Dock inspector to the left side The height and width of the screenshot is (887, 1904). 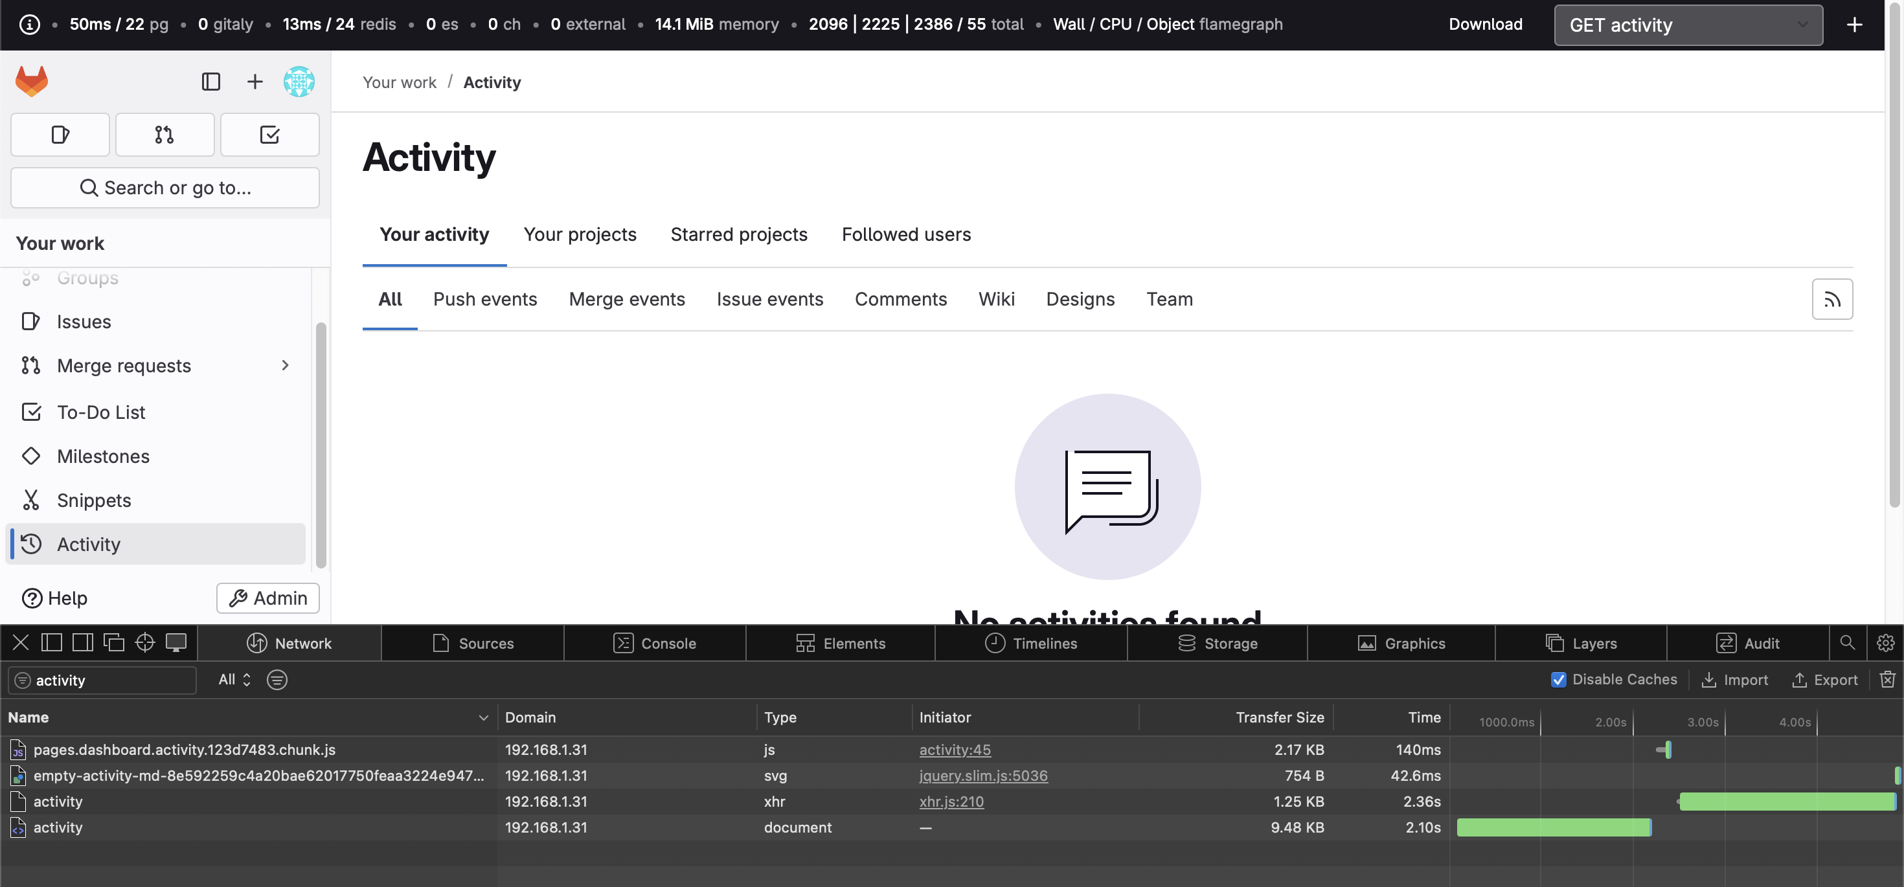point(52,642)
